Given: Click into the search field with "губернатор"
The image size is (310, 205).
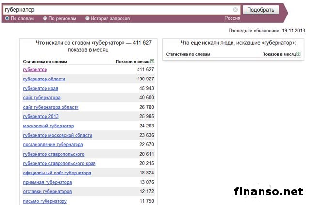Looking at the screenshot, I should point(116,10).
